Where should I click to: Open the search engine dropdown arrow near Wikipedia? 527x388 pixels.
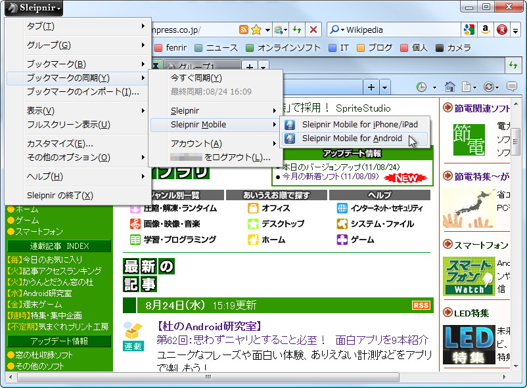(342, 30)
